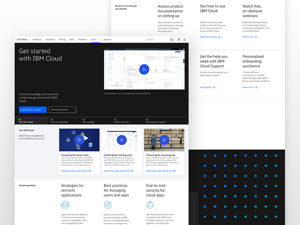Open the hamburger menu icon
This screenshot has width=300, height=225.
click(x=185, y=39)
